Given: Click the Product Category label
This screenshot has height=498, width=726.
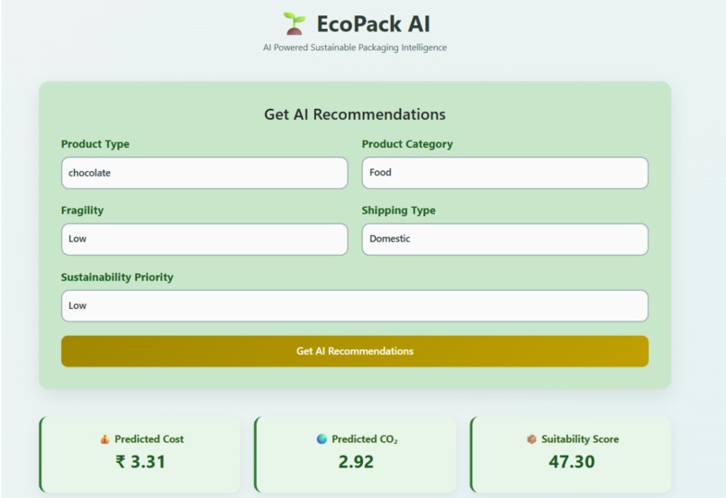Looking at the screenshot, I should click(x=407, y=144).
